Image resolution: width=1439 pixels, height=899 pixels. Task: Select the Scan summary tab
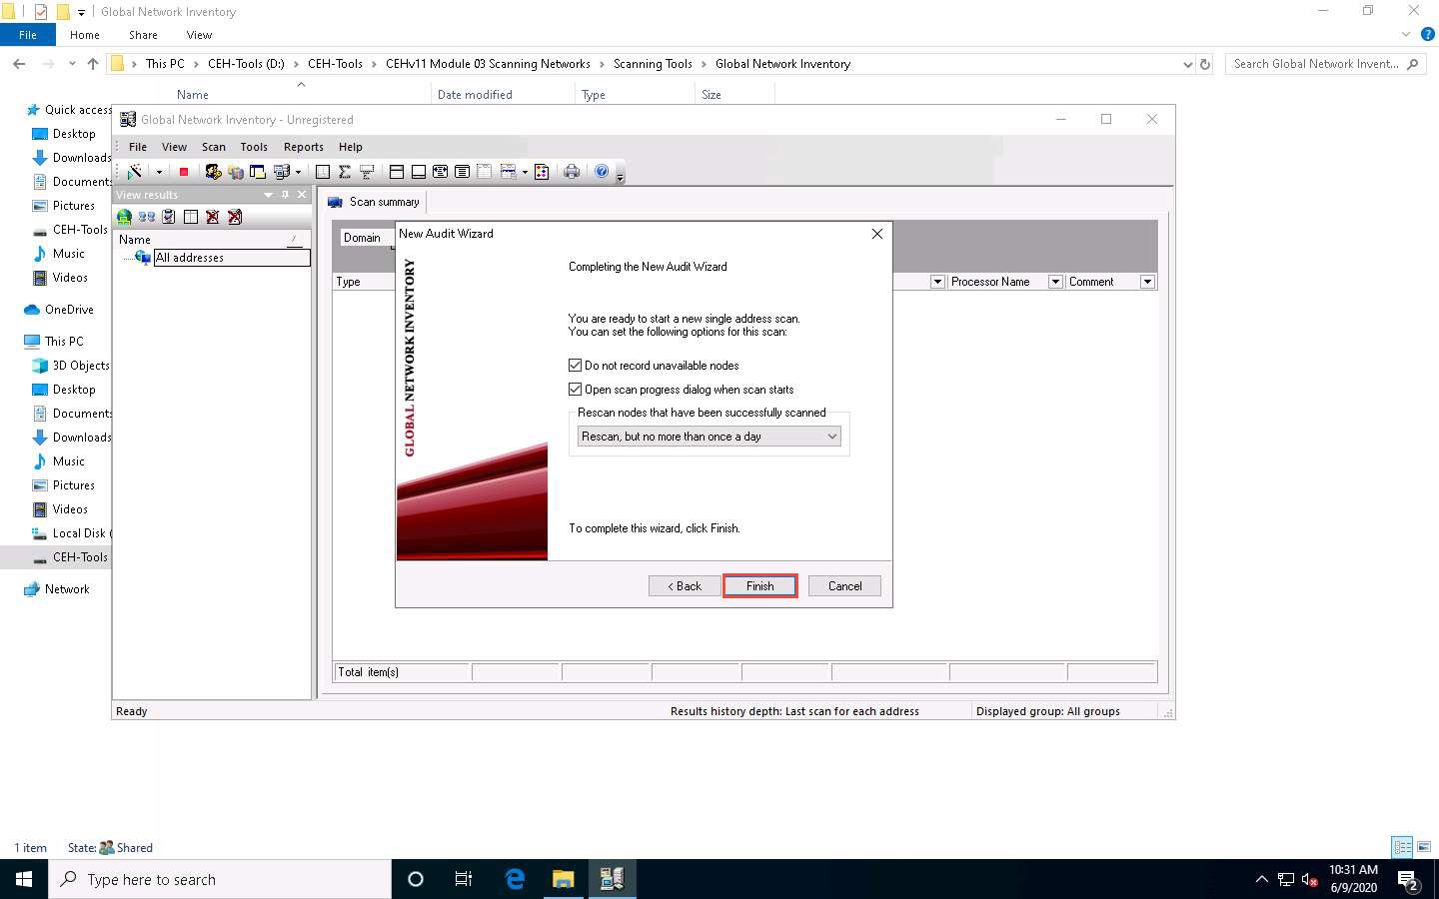click(374, 202)
